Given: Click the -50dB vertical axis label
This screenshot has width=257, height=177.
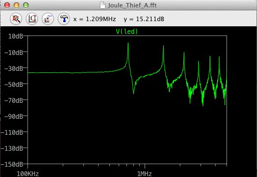Looking at the screenshot, I should click(14, 85).
